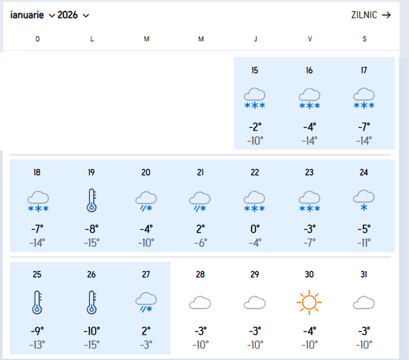The height and width of the screenshot is (360, 409).
Task: Select day 18 date number
Action: click(37, 172)
